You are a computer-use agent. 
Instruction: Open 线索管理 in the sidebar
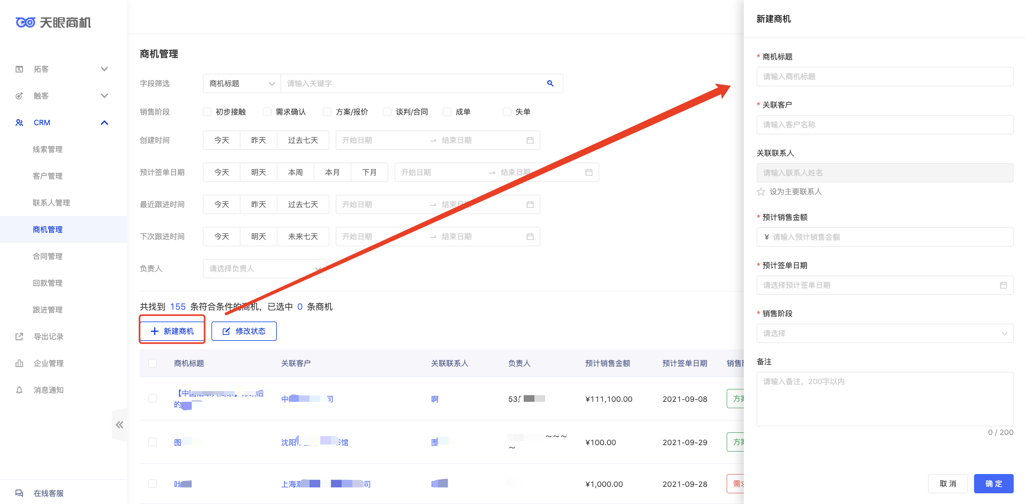point(48,149)
